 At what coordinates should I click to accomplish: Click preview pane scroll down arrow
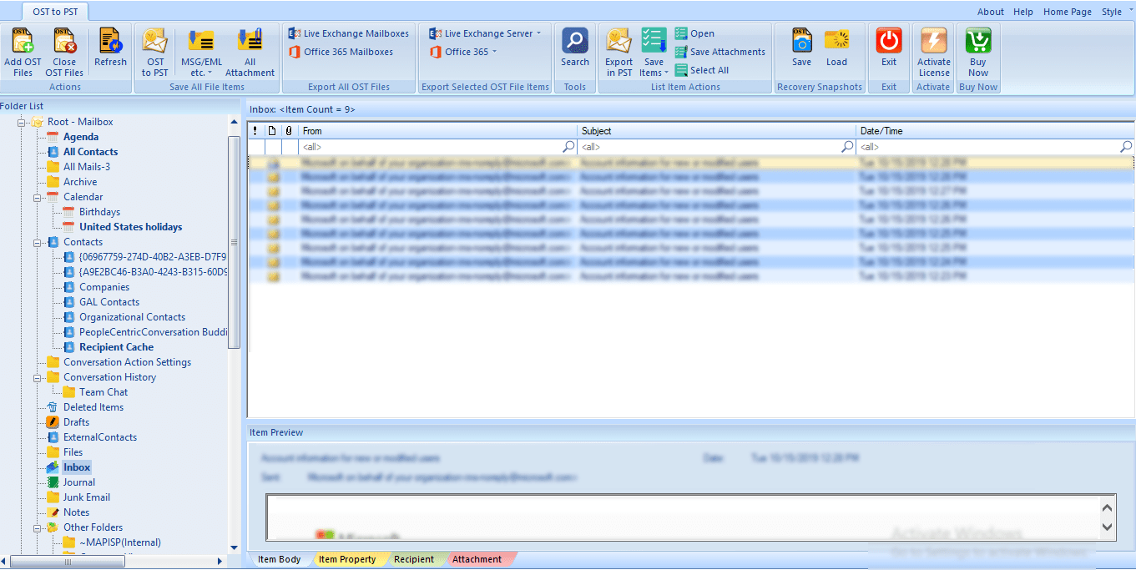coord(1108,527)
